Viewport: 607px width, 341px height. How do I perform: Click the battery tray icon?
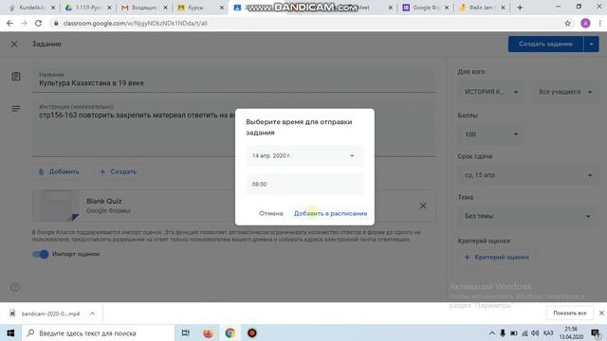[x=514, y=332]
